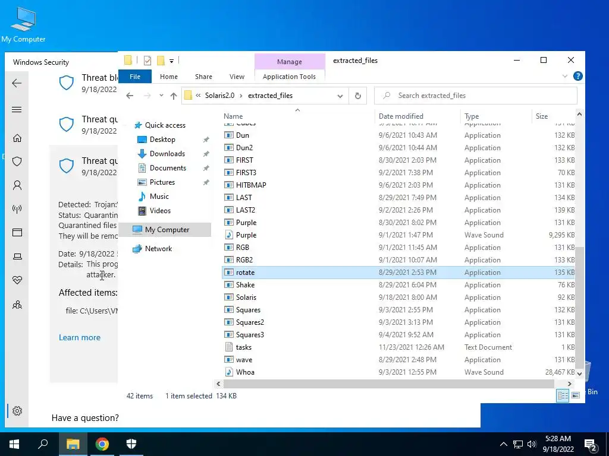Select Downloads in navigation pane
The image size is (609, 456).
(167, 154)
